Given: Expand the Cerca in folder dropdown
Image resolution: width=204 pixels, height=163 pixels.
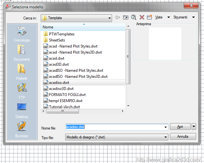Looking at the screenshot, I should click(x=109, y=18).
